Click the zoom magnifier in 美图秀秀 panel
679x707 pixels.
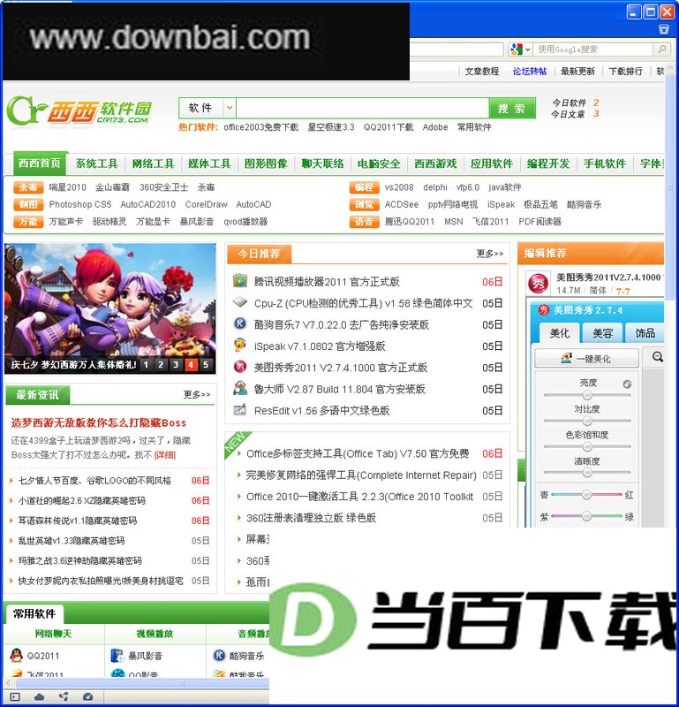pos(658,358)
